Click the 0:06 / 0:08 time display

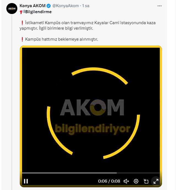109,181
